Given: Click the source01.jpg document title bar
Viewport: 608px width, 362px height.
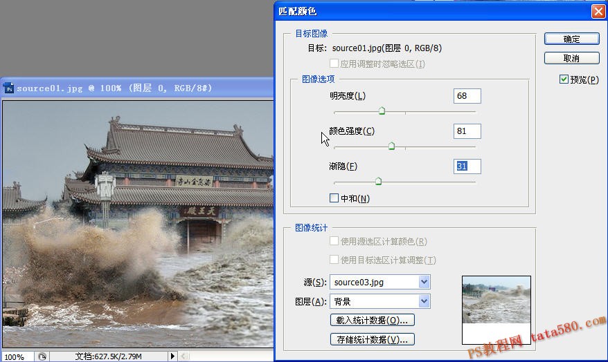Looking at the screenshot, I should coord(137,88).
